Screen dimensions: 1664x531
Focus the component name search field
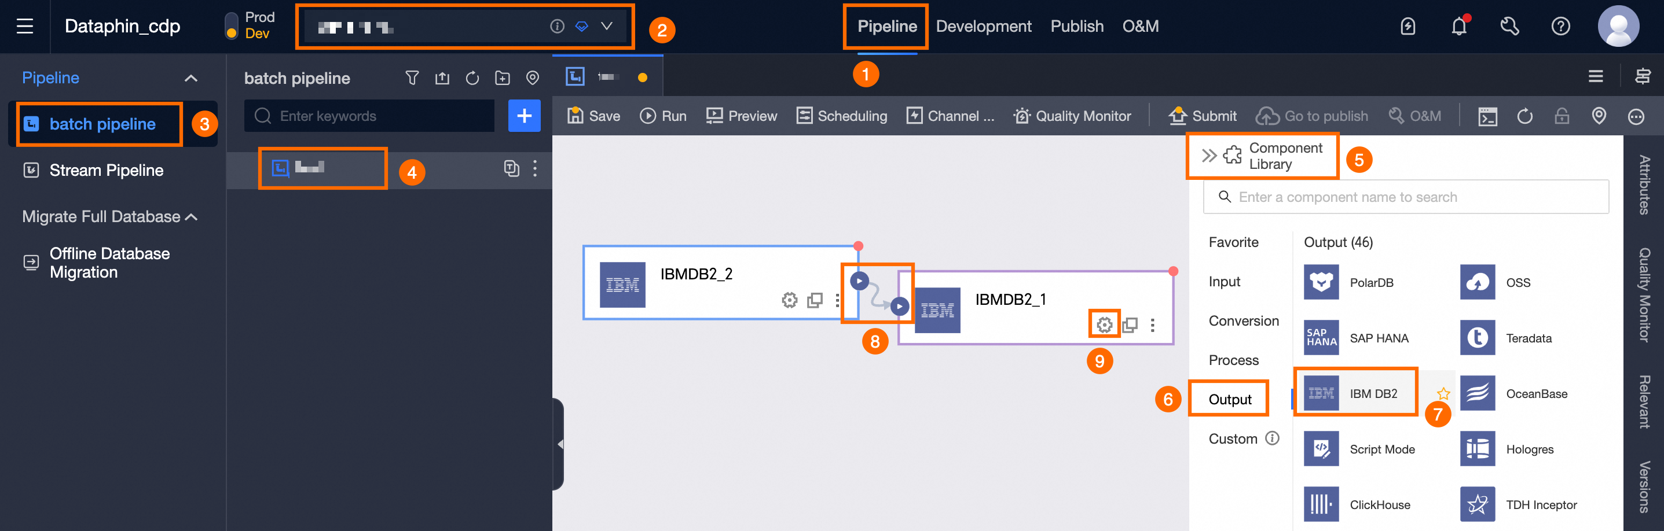[1406, 197]
